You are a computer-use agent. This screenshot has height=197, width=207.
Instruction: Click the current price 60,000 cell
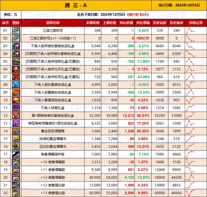tap(93, 193)
